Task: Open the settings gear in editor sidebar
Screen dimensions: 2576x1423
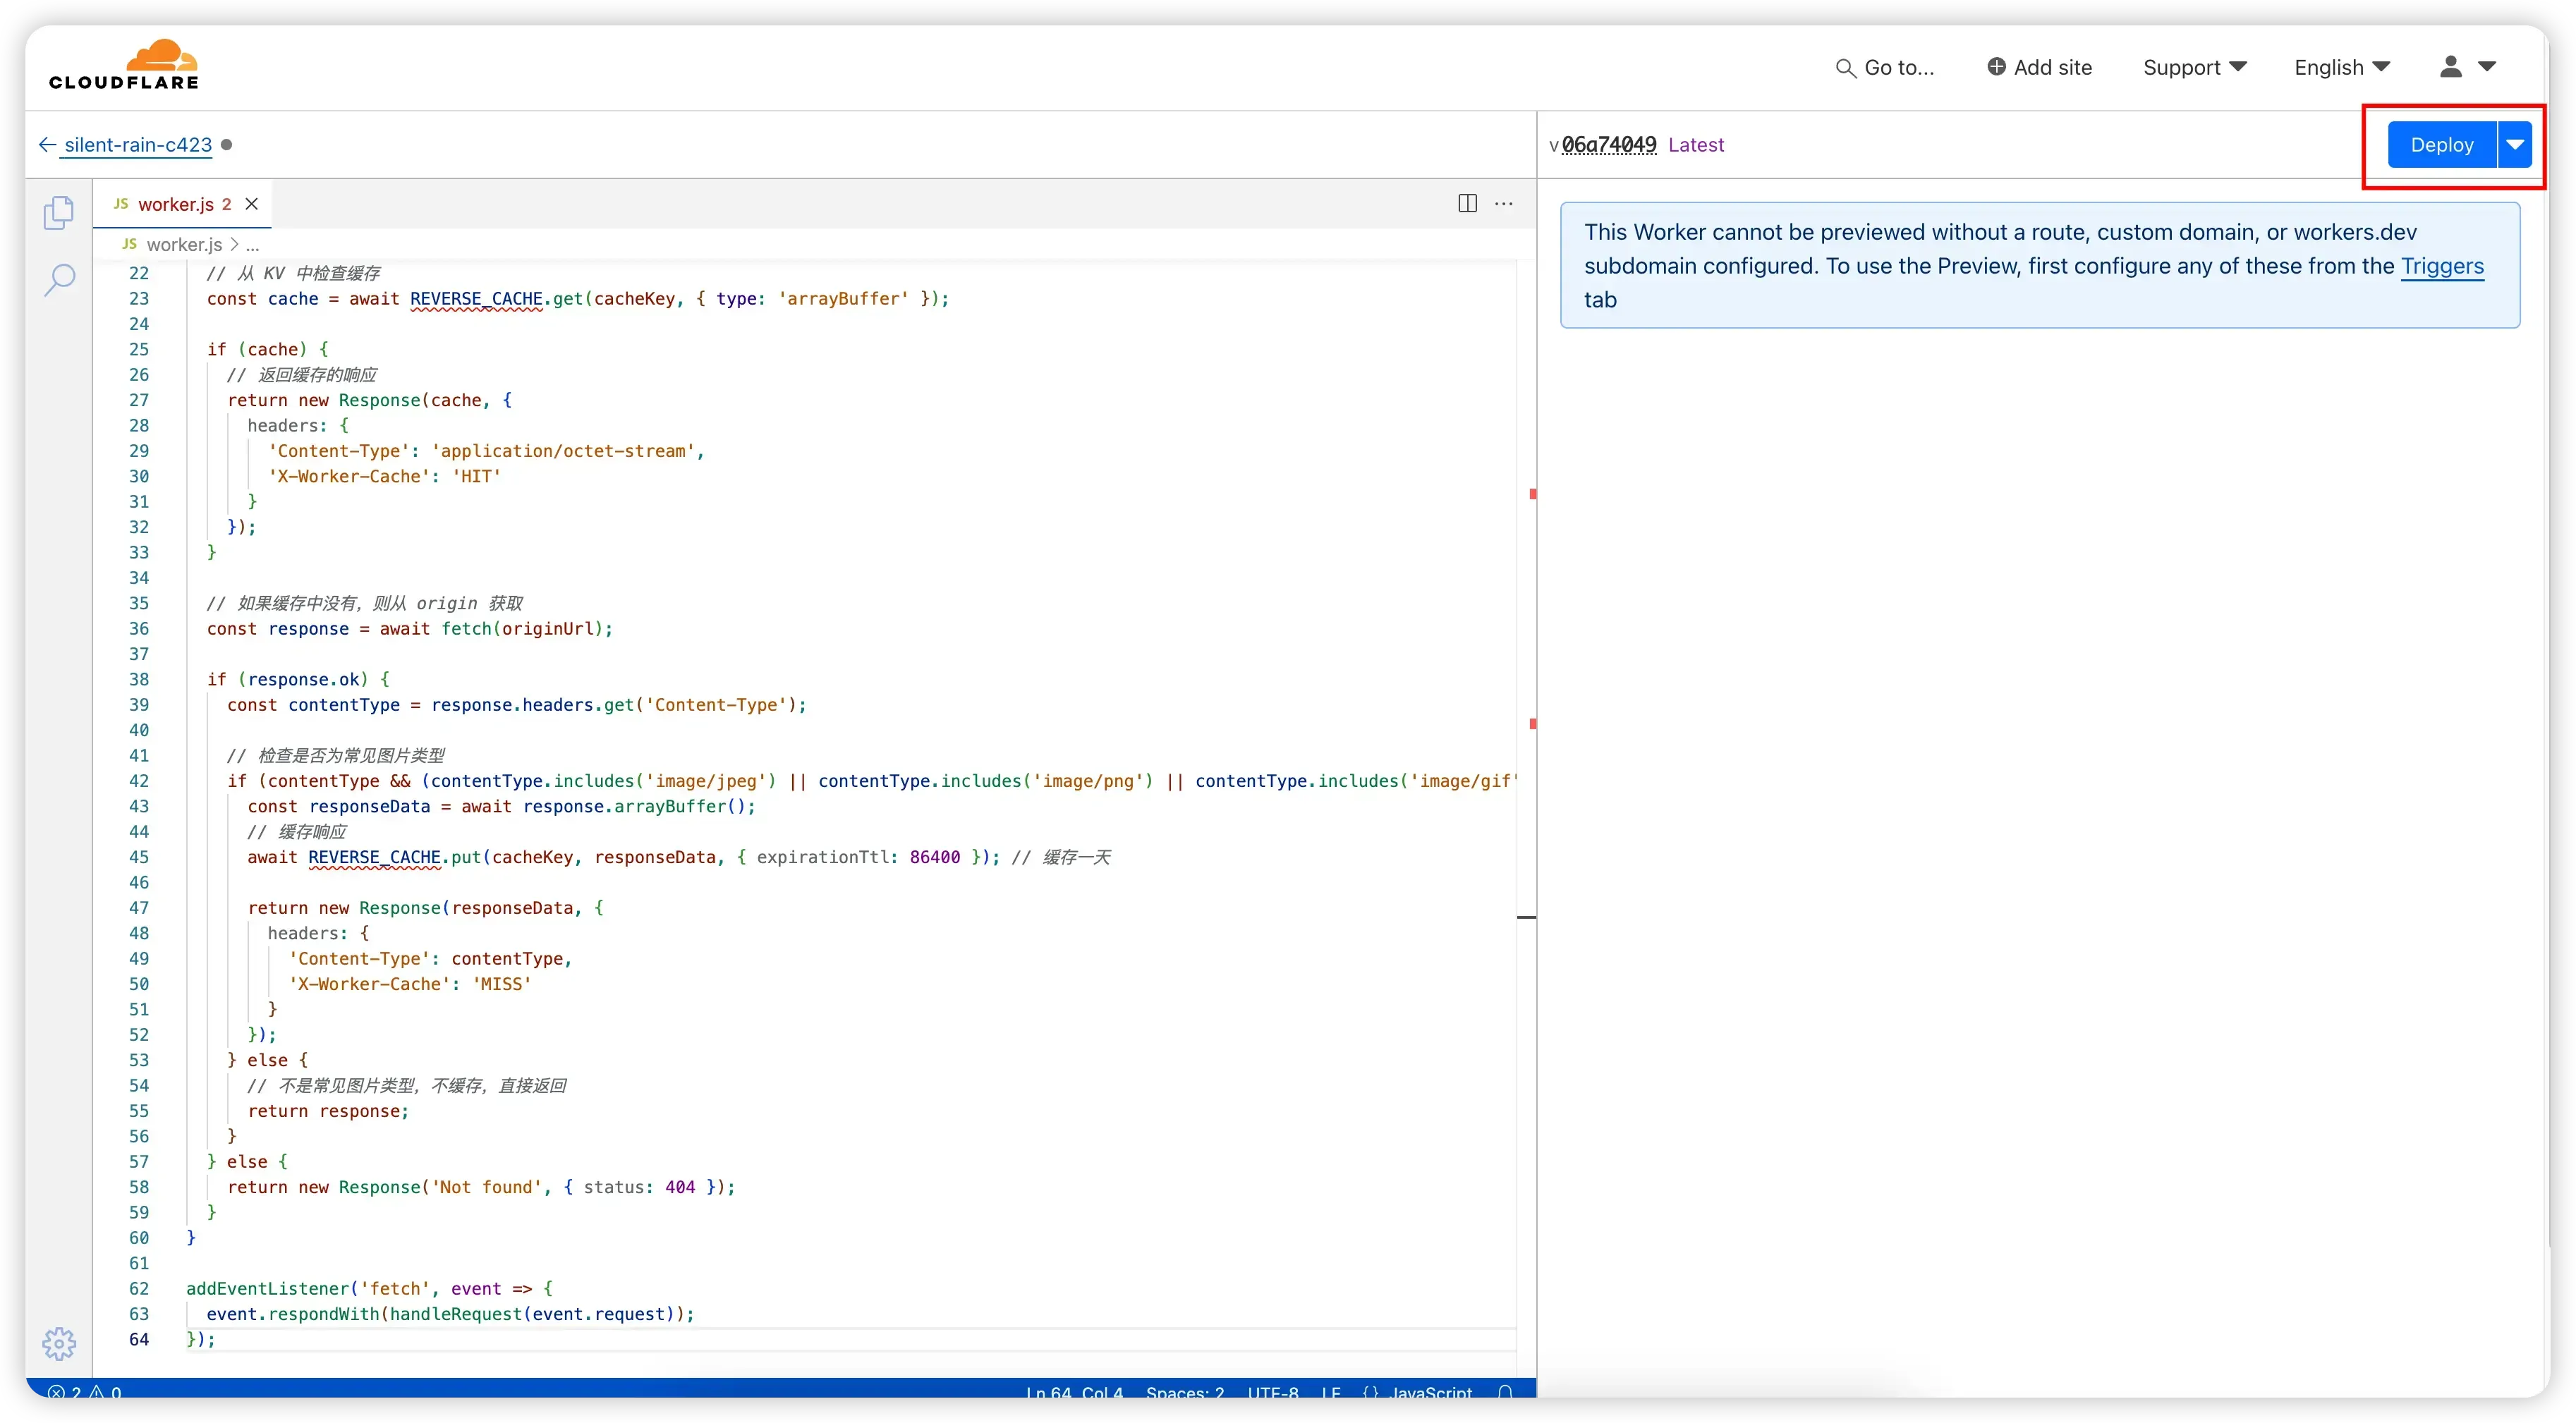Action: point(59,1343)
